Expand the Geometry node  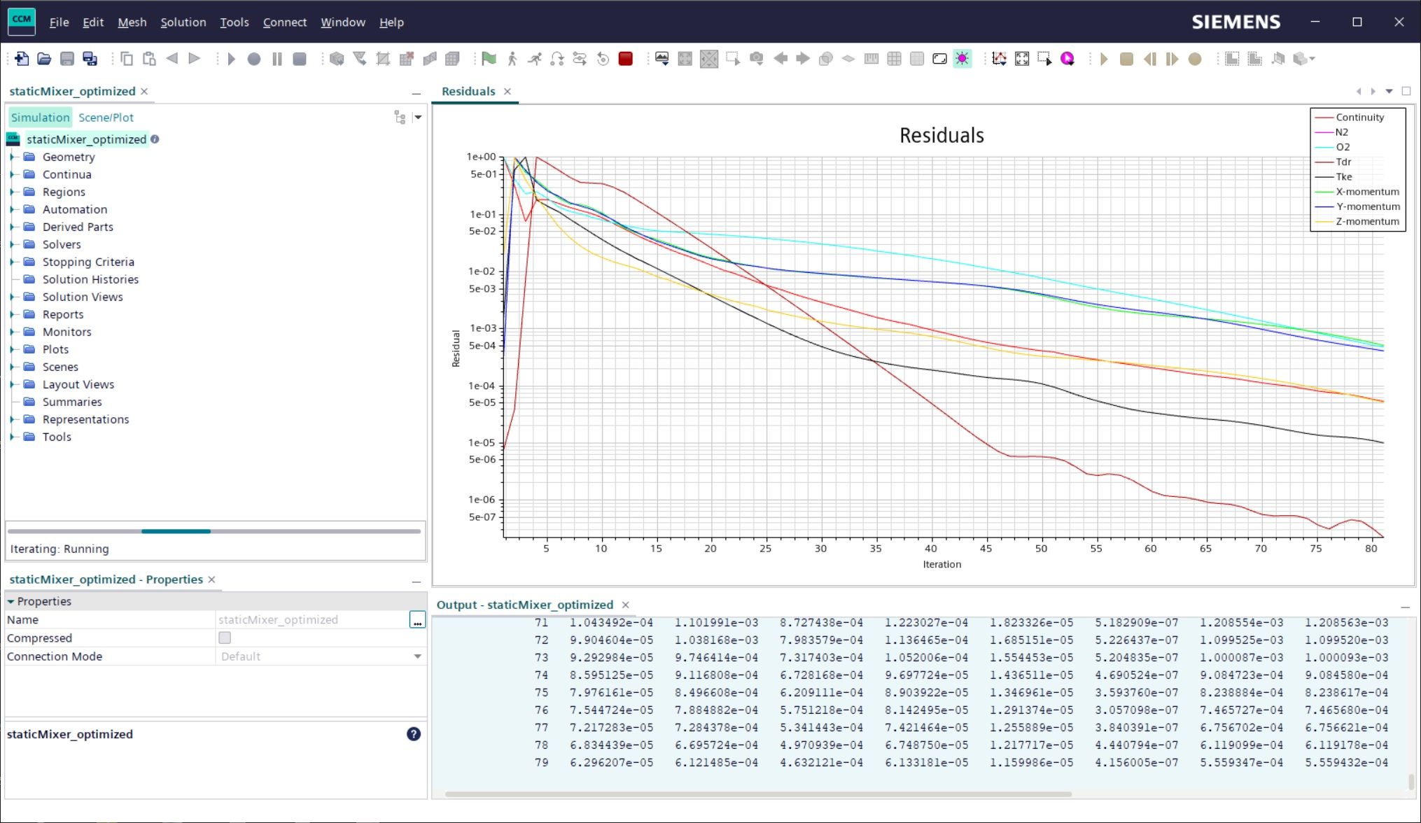pyautogui.click(x=12, y=157)
